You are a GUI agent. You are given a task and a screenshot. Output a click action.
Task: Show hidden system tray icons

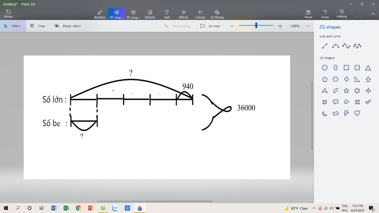[313, 208]
